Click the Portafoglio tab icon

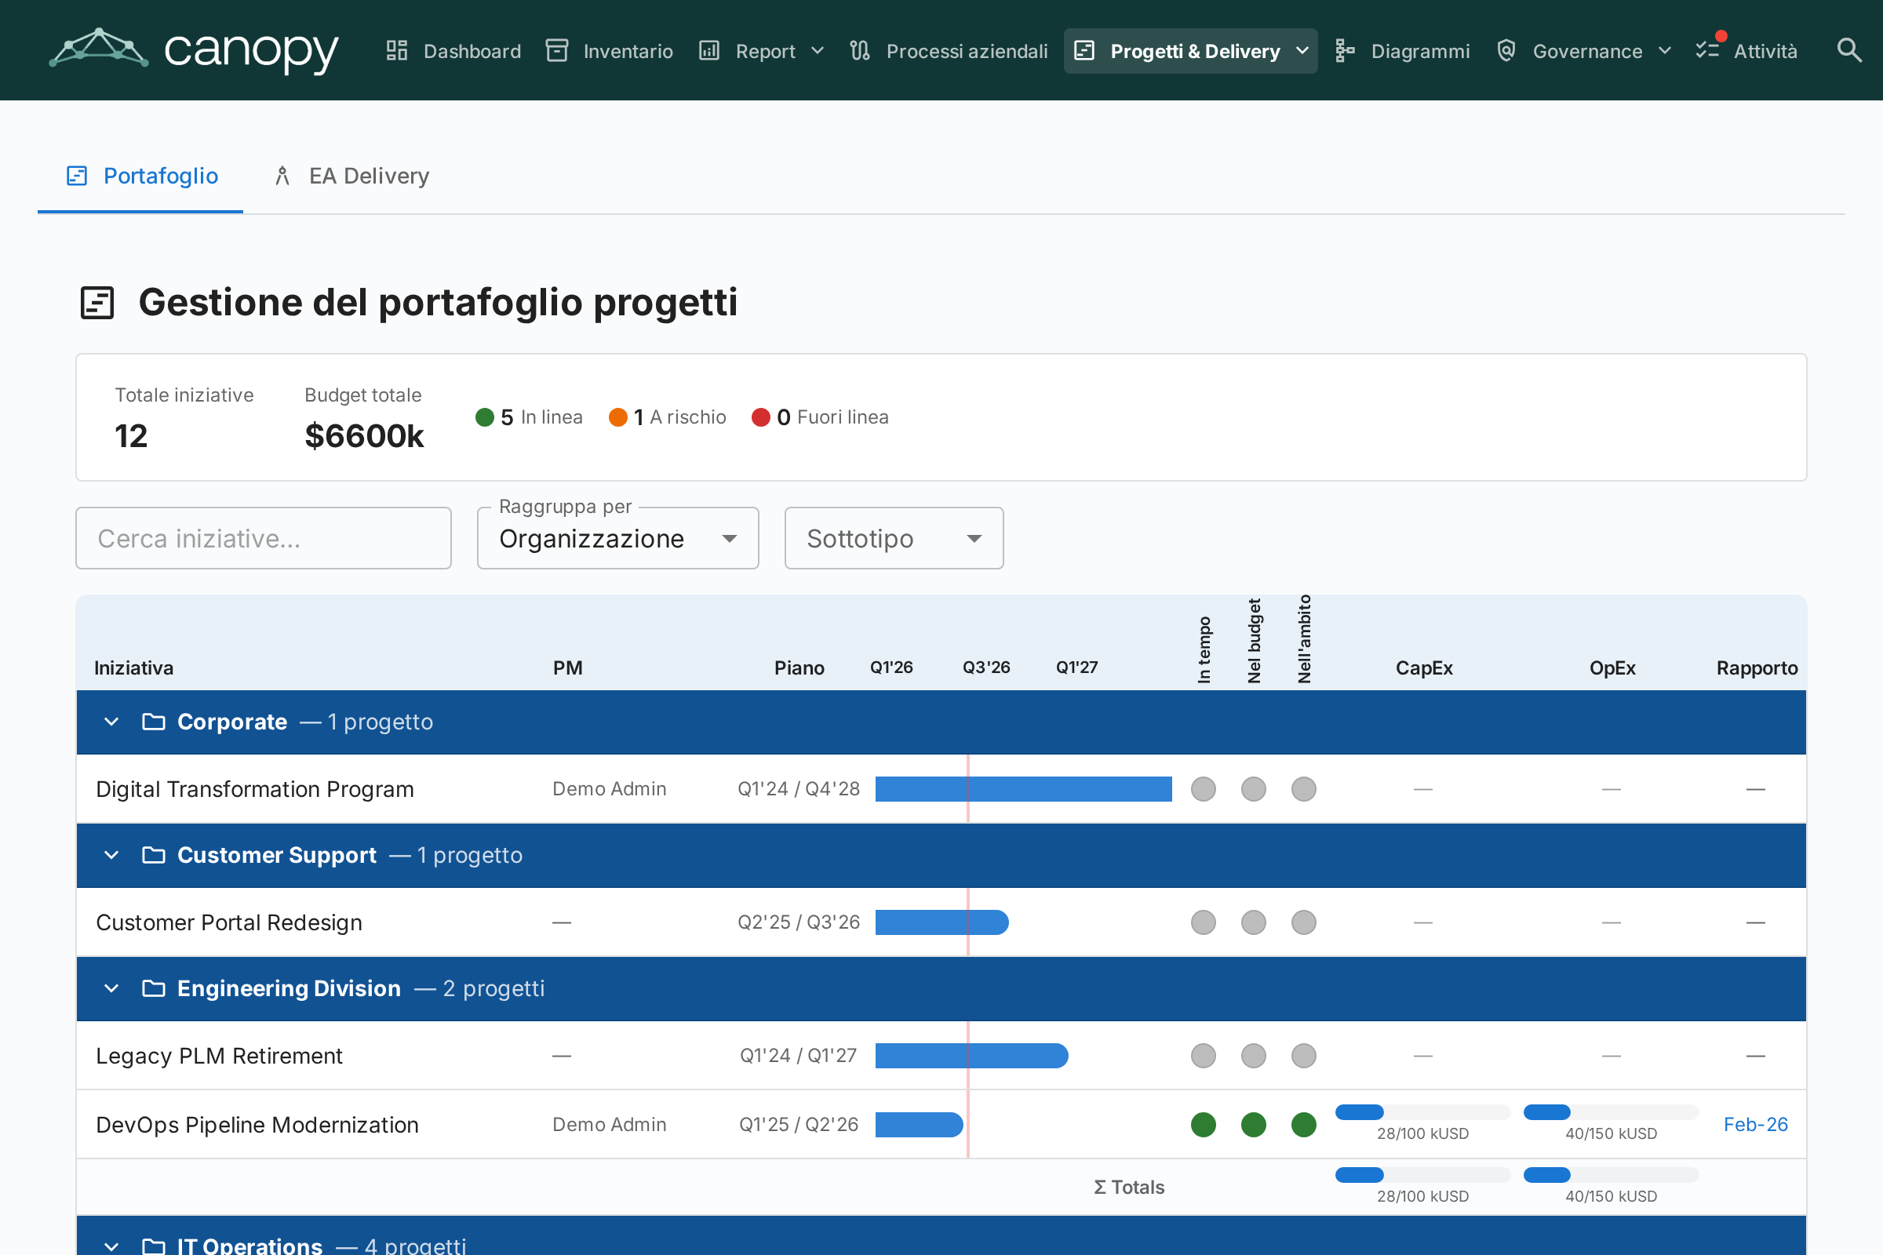point(77,175)
